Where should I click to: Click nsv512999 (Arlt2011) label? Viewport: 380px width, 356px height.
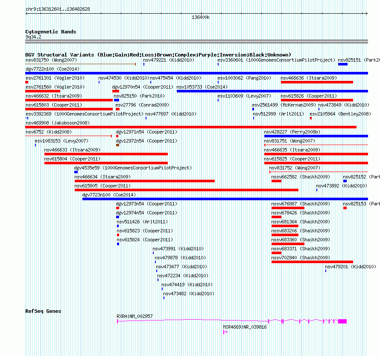coord(278,114)
